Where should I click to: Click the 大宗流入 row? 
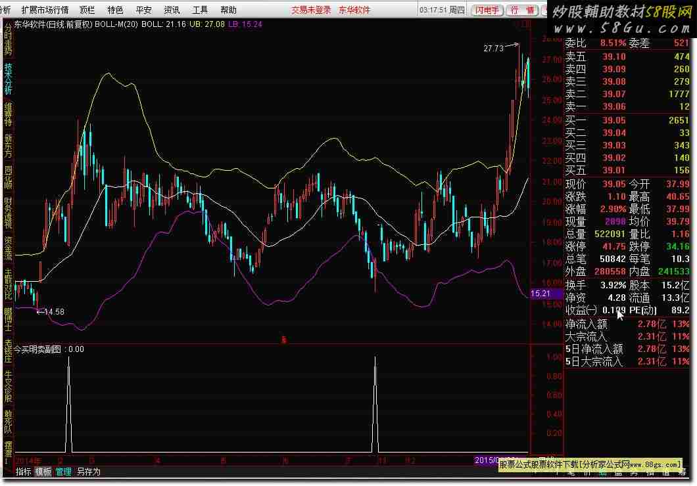click(x=627, y=336)
